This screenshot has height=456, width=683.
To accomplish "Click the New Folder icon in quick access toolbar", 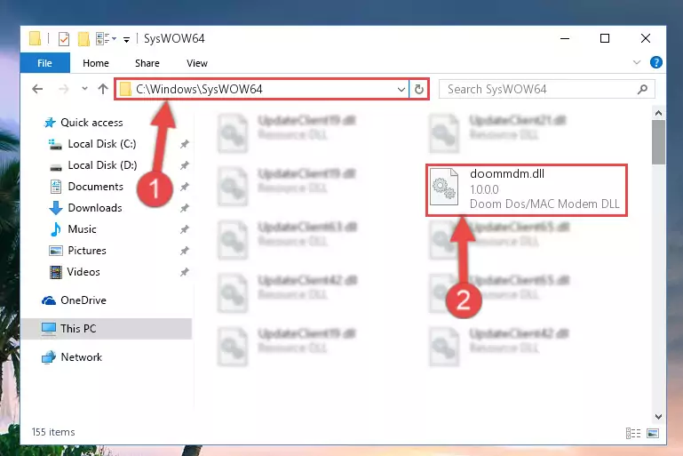I will pyautogui.click(x=83, y=39).
